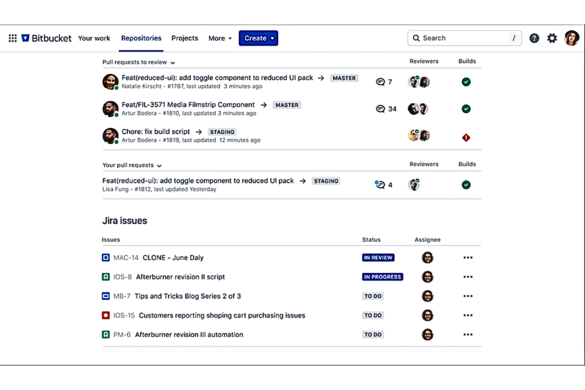This screenshot has width=585, height=390.
Task: Click the MAC-14 issue type icon
Action: click(106, 258)
